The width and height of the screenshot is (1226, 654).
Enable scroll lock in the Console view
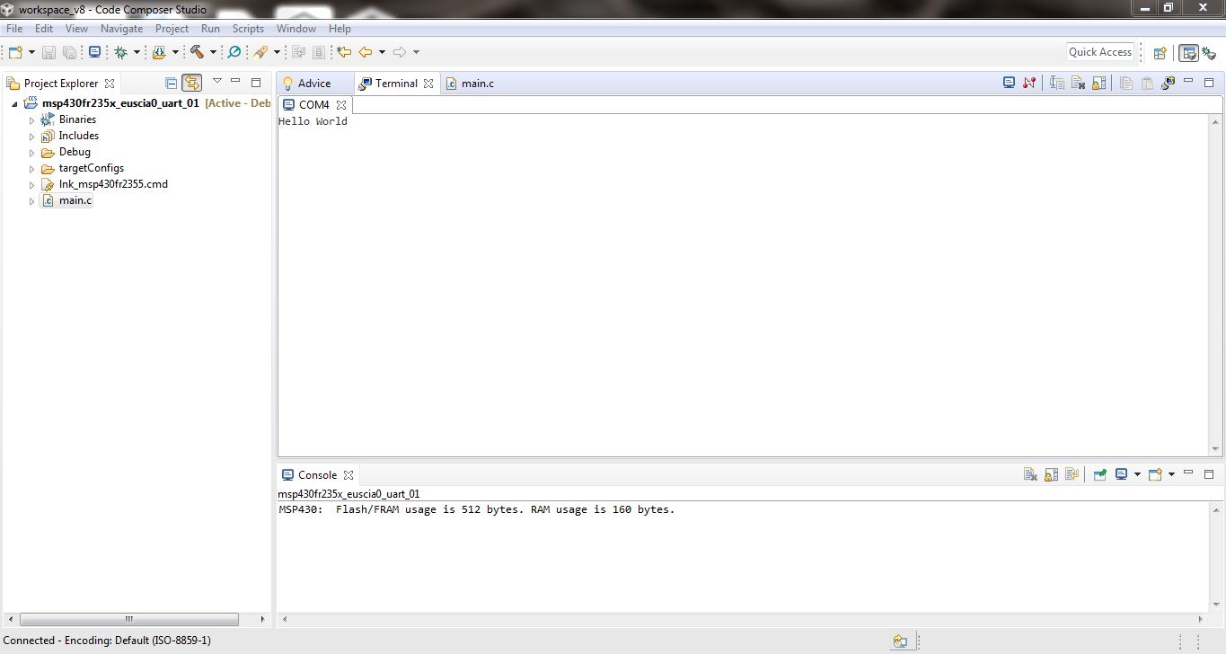(x=1051, y=473)
